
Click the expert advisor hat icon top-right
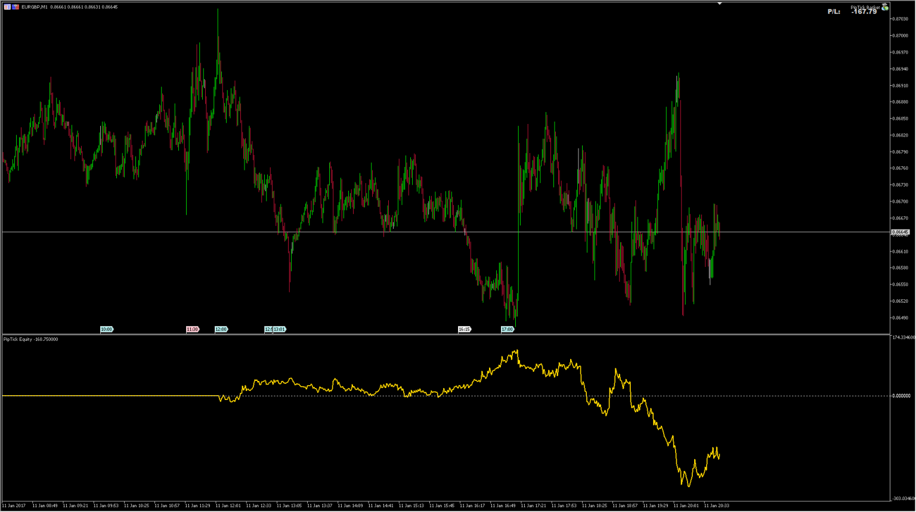click(x=885, y=7)
